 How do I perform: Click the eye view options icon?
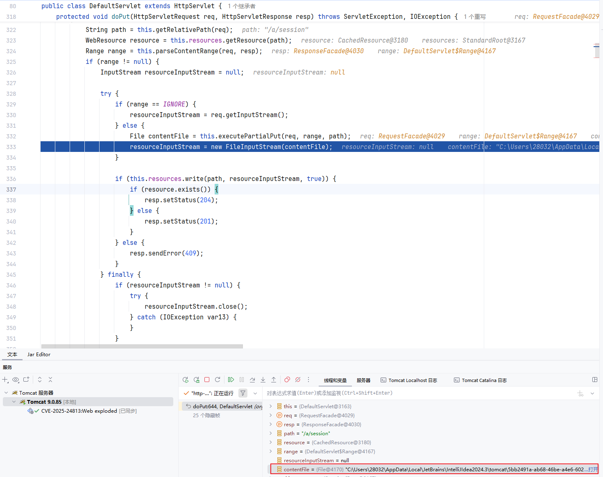(x=16, y=380)
